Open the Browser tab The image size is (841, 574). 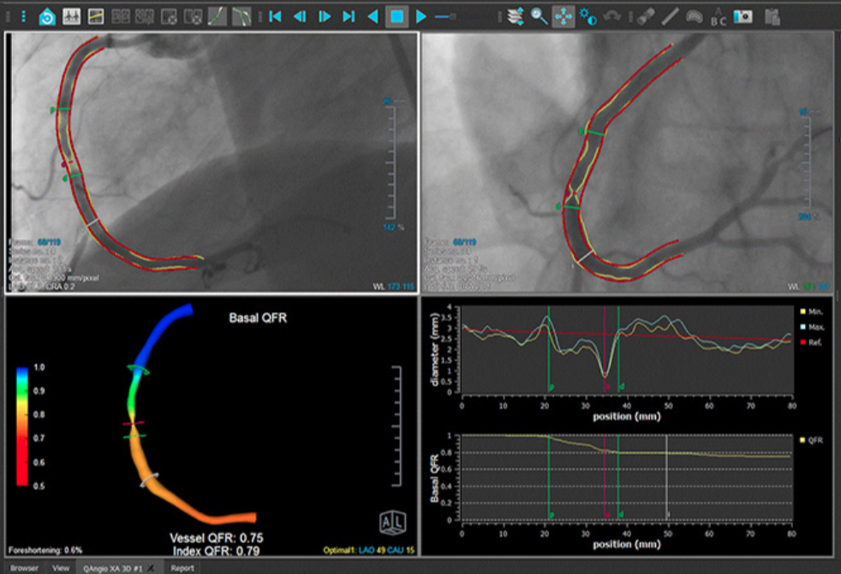(x=24, y=567)
